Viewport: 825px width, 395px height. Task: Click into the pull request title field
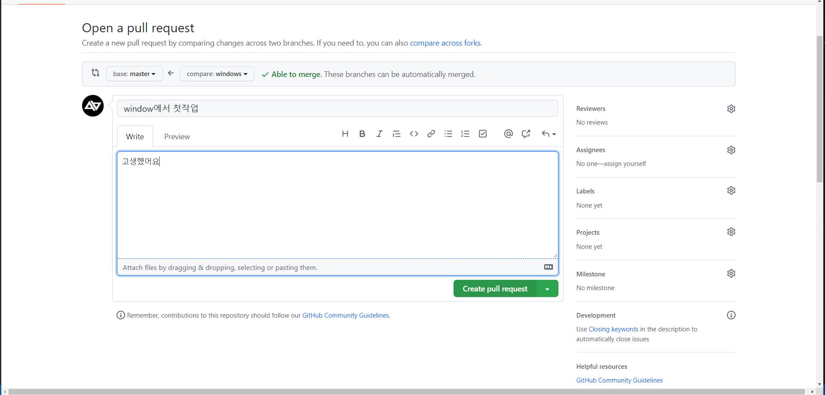click(337, 108)
